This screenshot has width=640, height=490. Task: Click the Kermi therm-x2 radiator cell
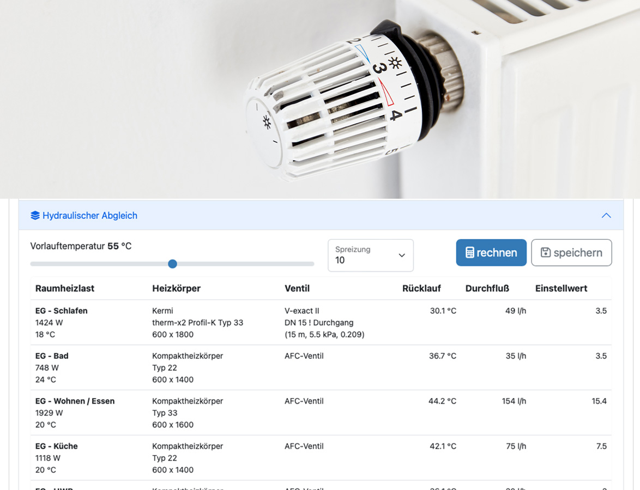(x=197, y=322)
